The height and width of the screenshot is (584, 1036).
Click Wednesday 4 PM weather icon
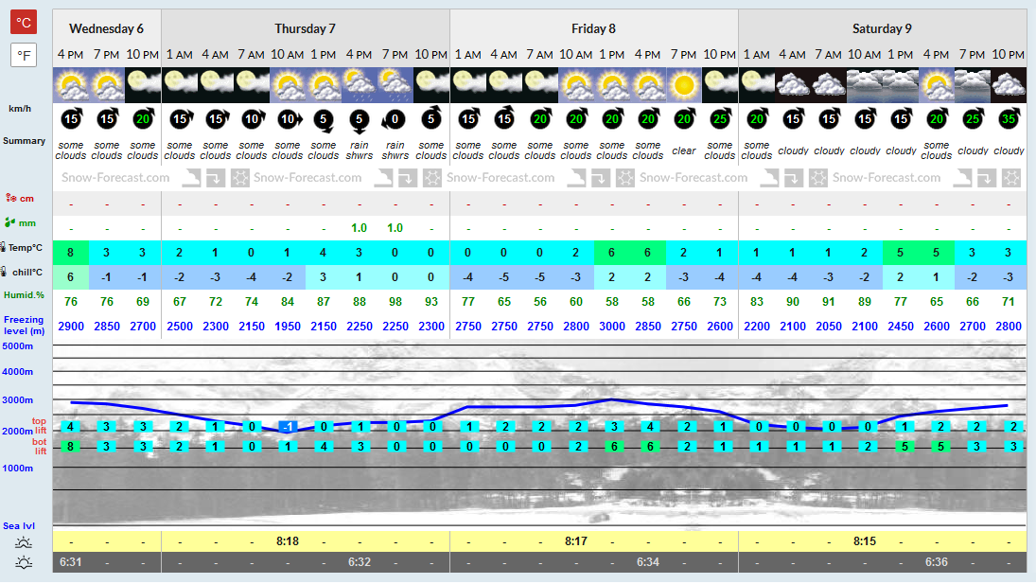point(71,85)
